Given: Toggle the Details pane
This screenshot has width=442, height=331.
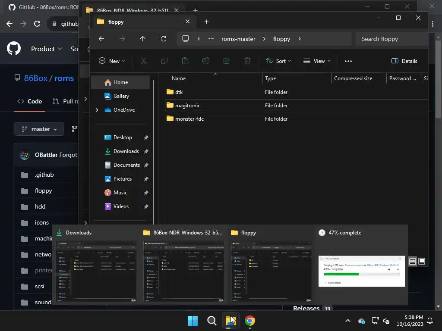Looking at the screenshot, I should 404,61.
